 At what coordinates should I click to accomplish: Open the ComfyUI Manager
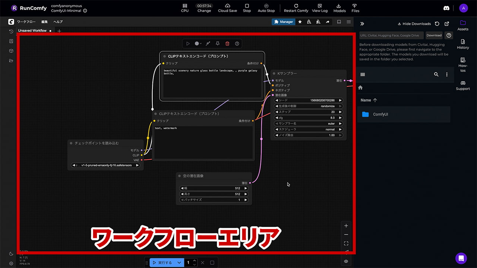pyautogui.click(x=284, y=22)
